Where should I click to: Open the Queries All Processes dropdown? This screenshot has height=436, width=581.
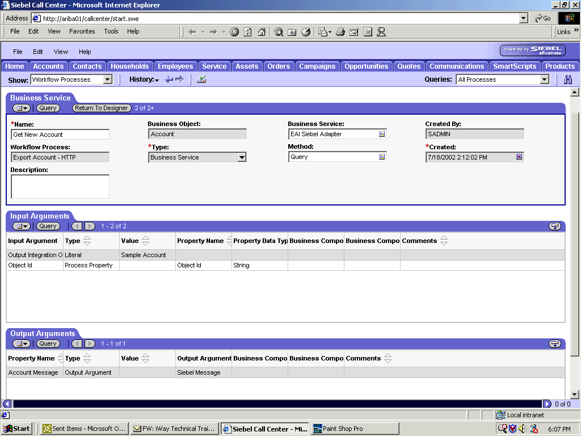point(545,79)
